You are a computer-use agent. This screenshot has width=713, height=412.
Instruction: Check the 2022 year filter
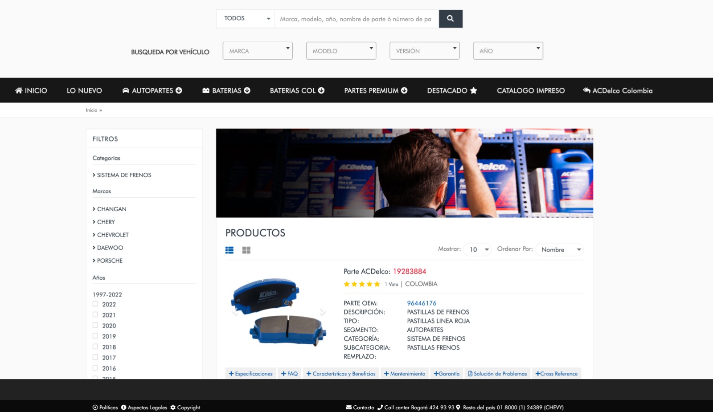click(95, 304)
